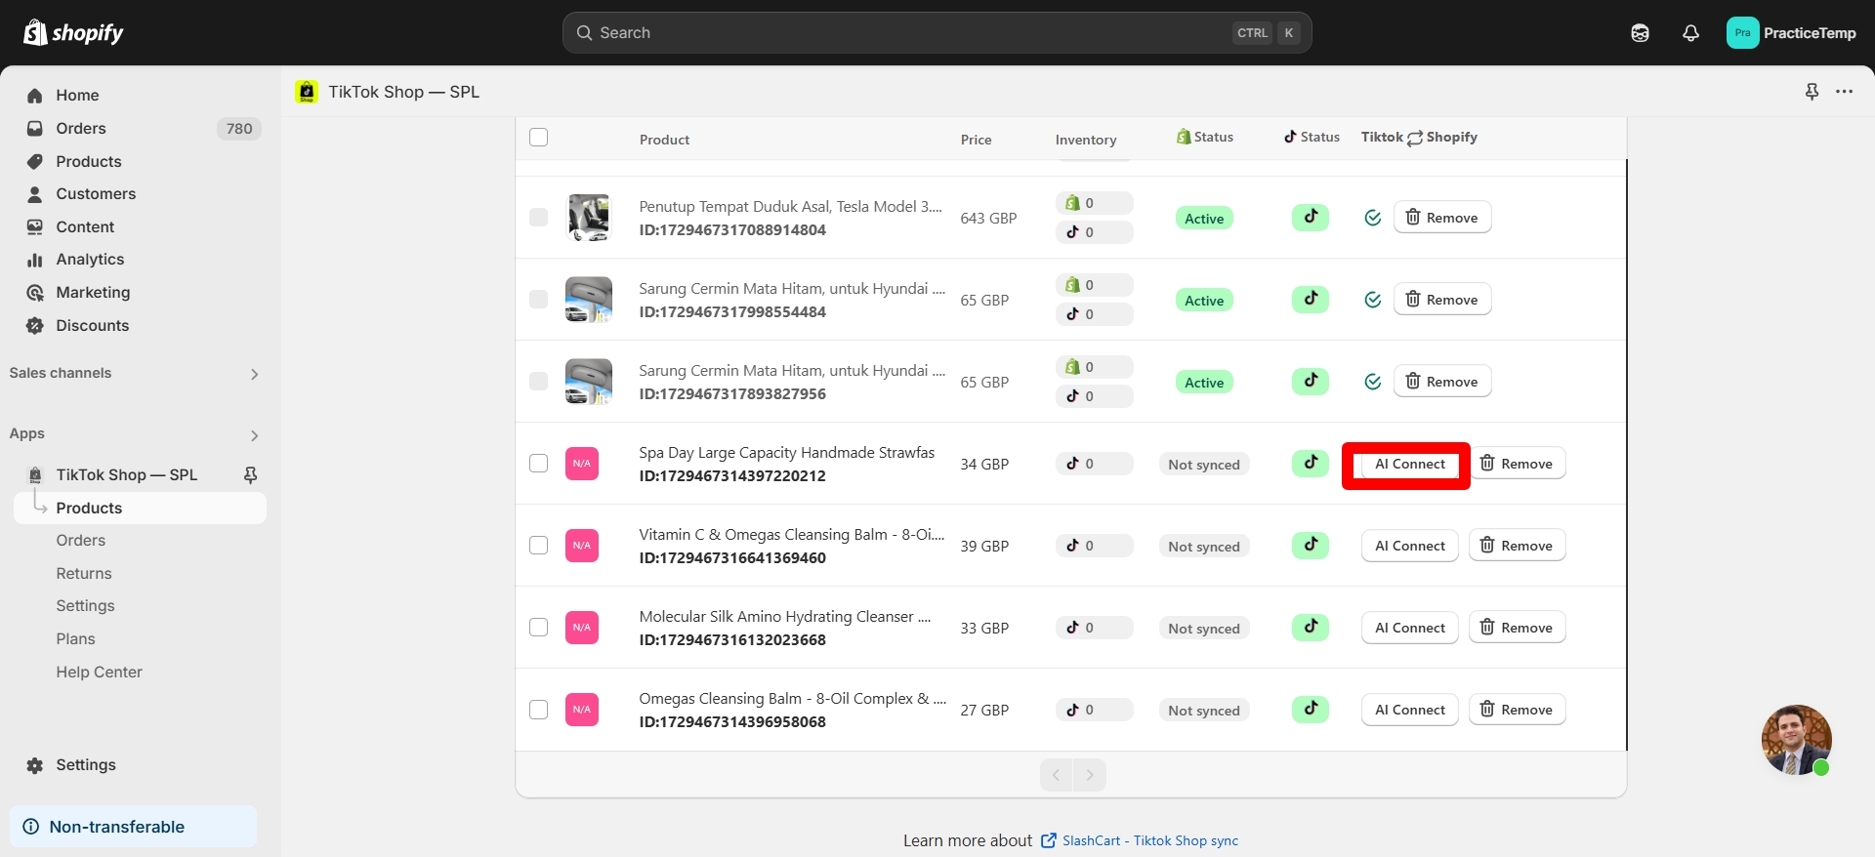The width and height of the screenshot is (1875, 857).
Task: Click AI Connect for Molecular Silk Cleanser
Action: pos(1409,628)
